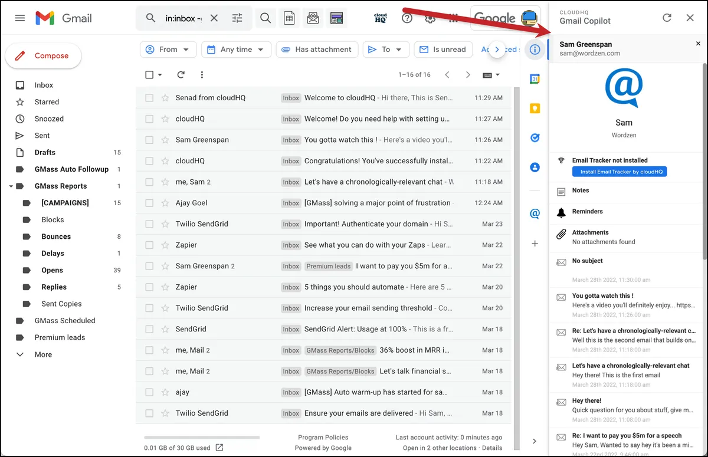
Task: Select the 'Important! Authenticate your domain' email checkbox
Action: click(149, 224)
